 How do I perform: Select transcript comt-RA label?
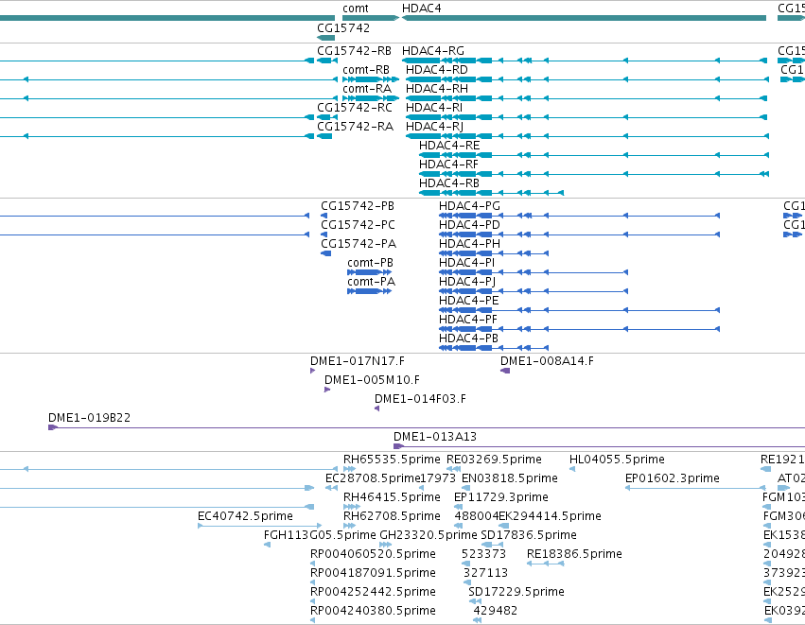367,89
